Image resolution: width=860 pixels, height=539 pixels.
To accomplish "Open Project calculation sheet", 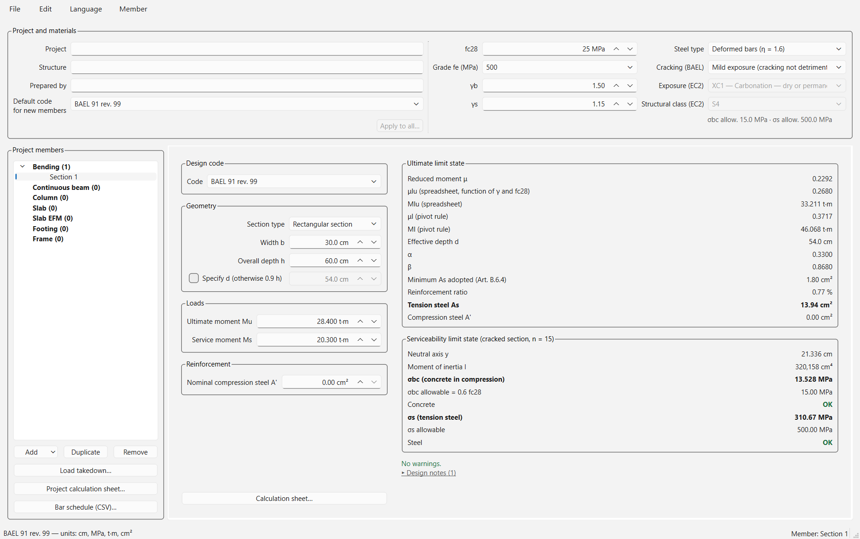I will tap(86, 489).
